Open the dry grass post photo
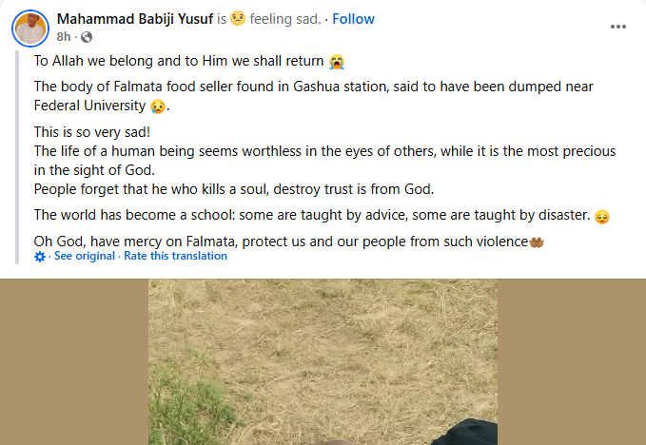646x445 pixels. point(323,361)
